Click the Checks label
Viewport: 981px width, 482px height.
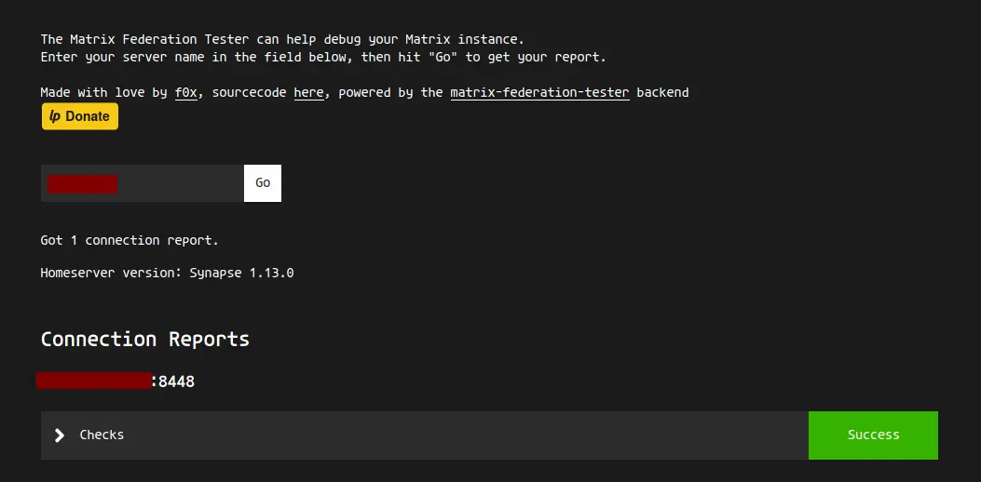click(102, 435)
